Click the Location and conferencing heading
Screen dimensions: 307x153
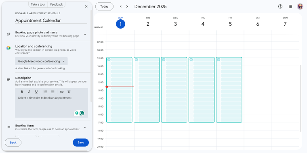tap(34, 46)
